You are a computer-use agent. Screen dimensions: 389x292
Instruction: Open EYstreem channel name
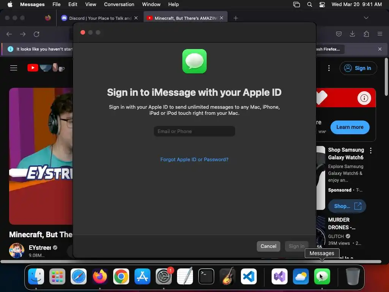(40, 248)
